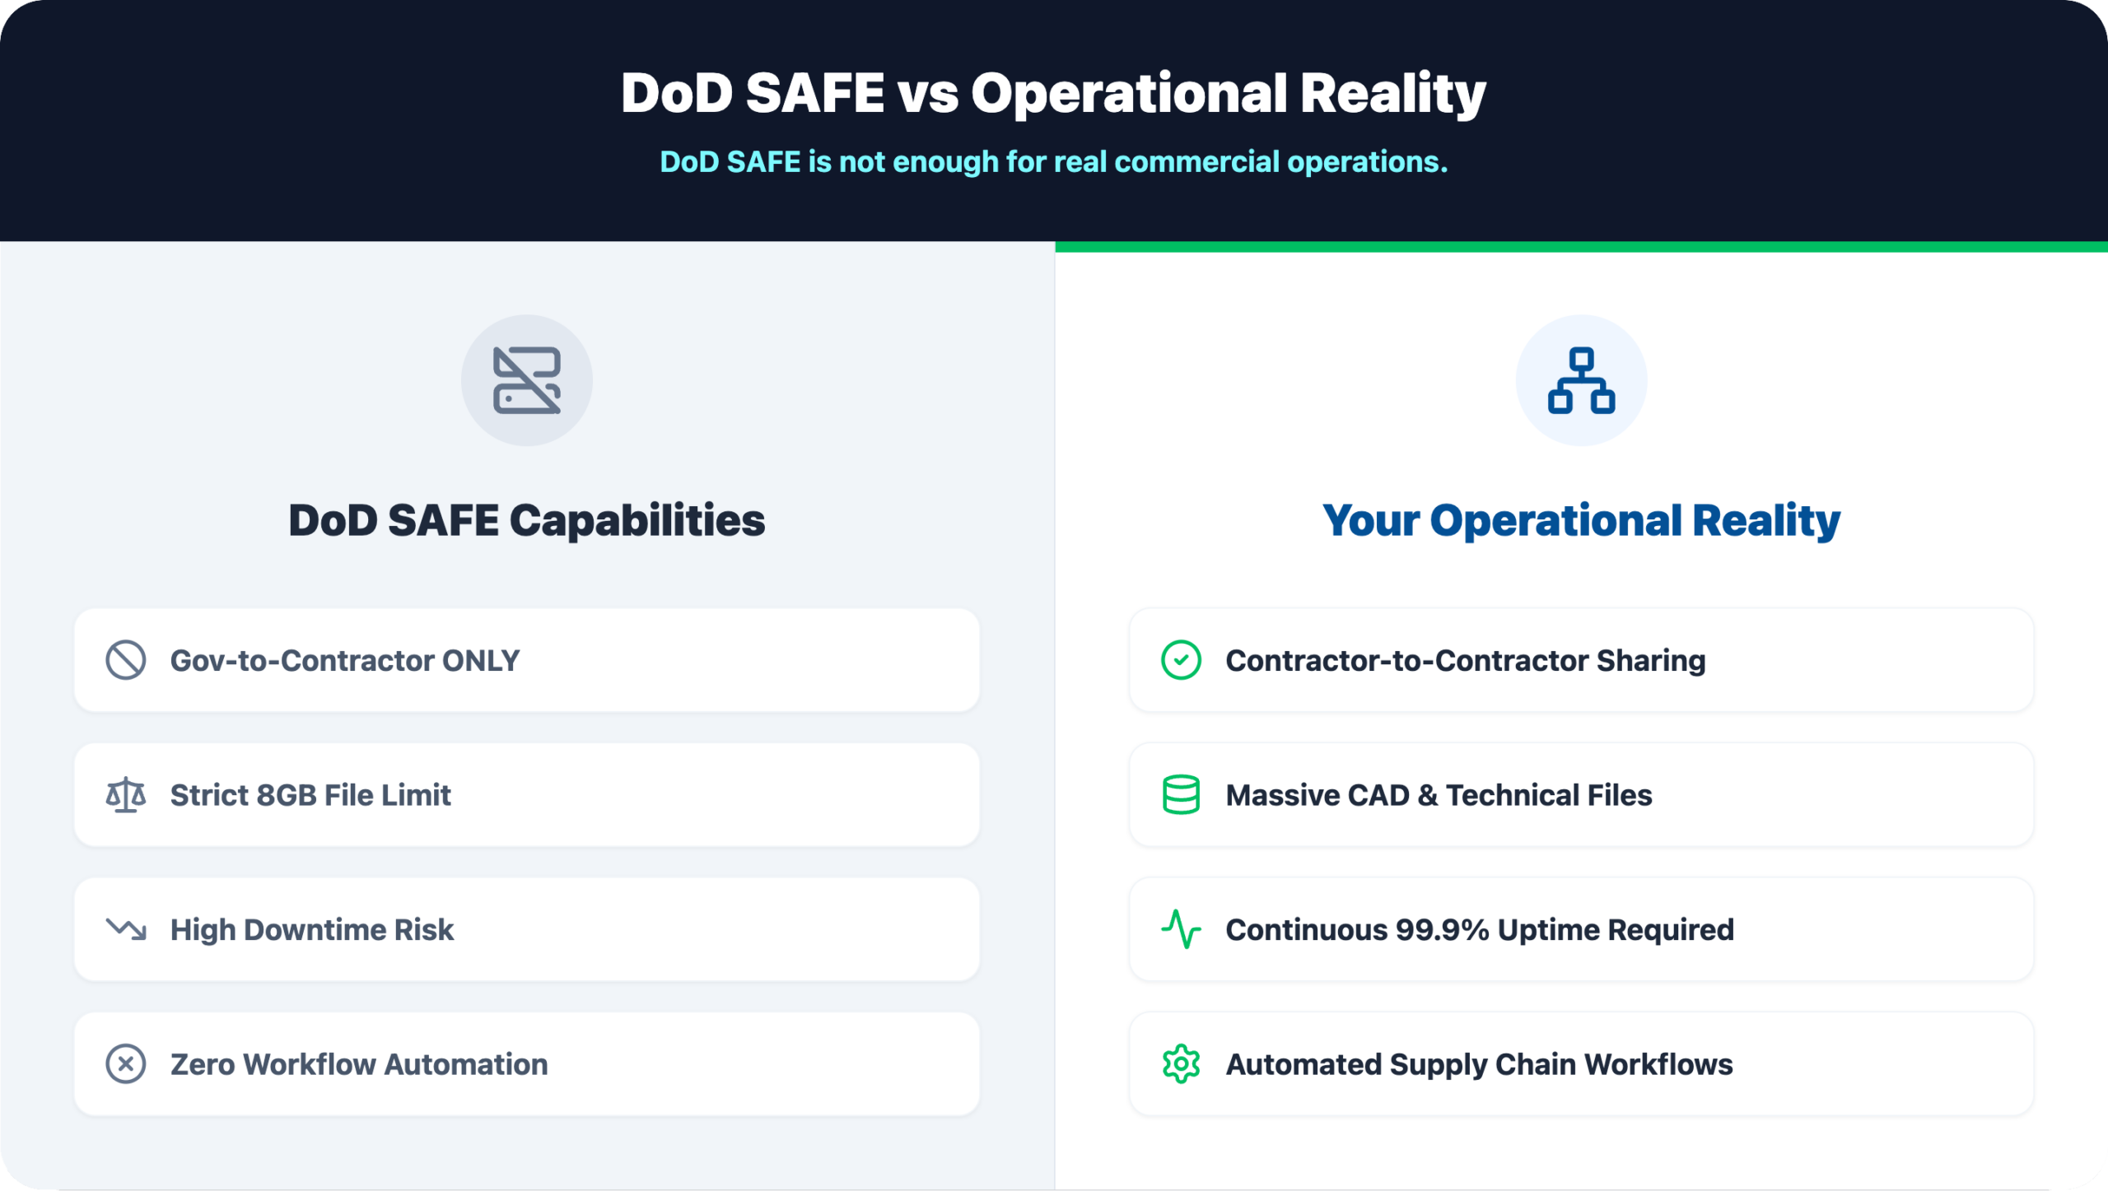Click the green activity pulse icon
The width and height of the screenshot is (2108, 1191).
1181,929
